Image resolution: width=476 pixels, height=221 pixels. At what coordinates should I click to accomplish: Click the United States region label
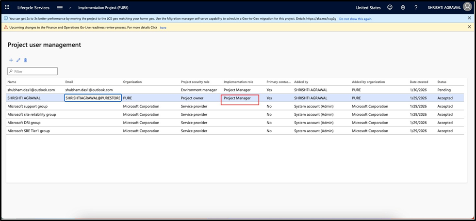[368, 8]
